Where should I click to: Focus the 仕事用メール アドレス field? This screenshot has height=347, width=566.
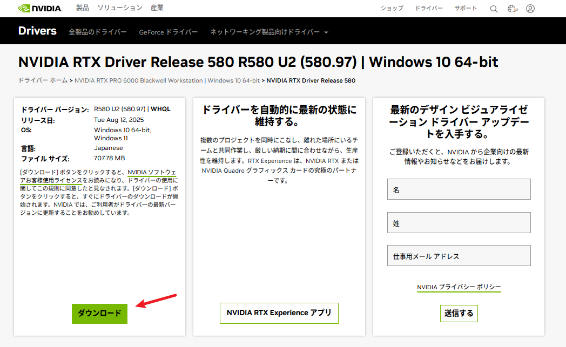click(x=459, y=256)
